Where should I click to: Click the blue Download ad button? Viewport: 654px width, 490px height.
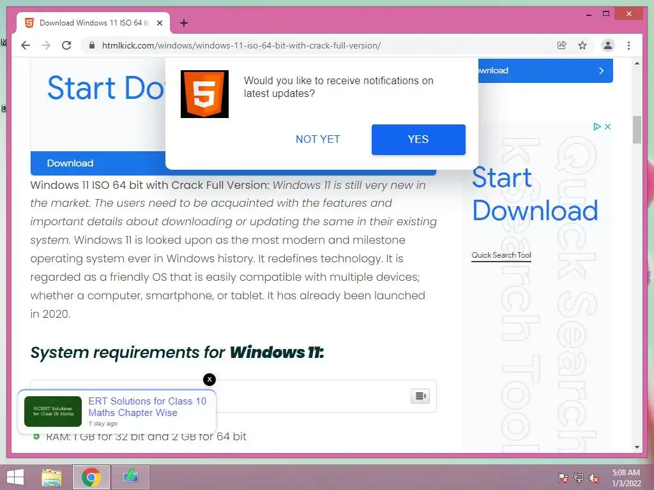(98, 163)
